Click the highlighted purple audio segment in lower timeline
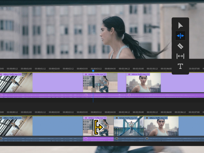This screenshot has width=204, height=153. pyautogui.click(x=98, y=139)
